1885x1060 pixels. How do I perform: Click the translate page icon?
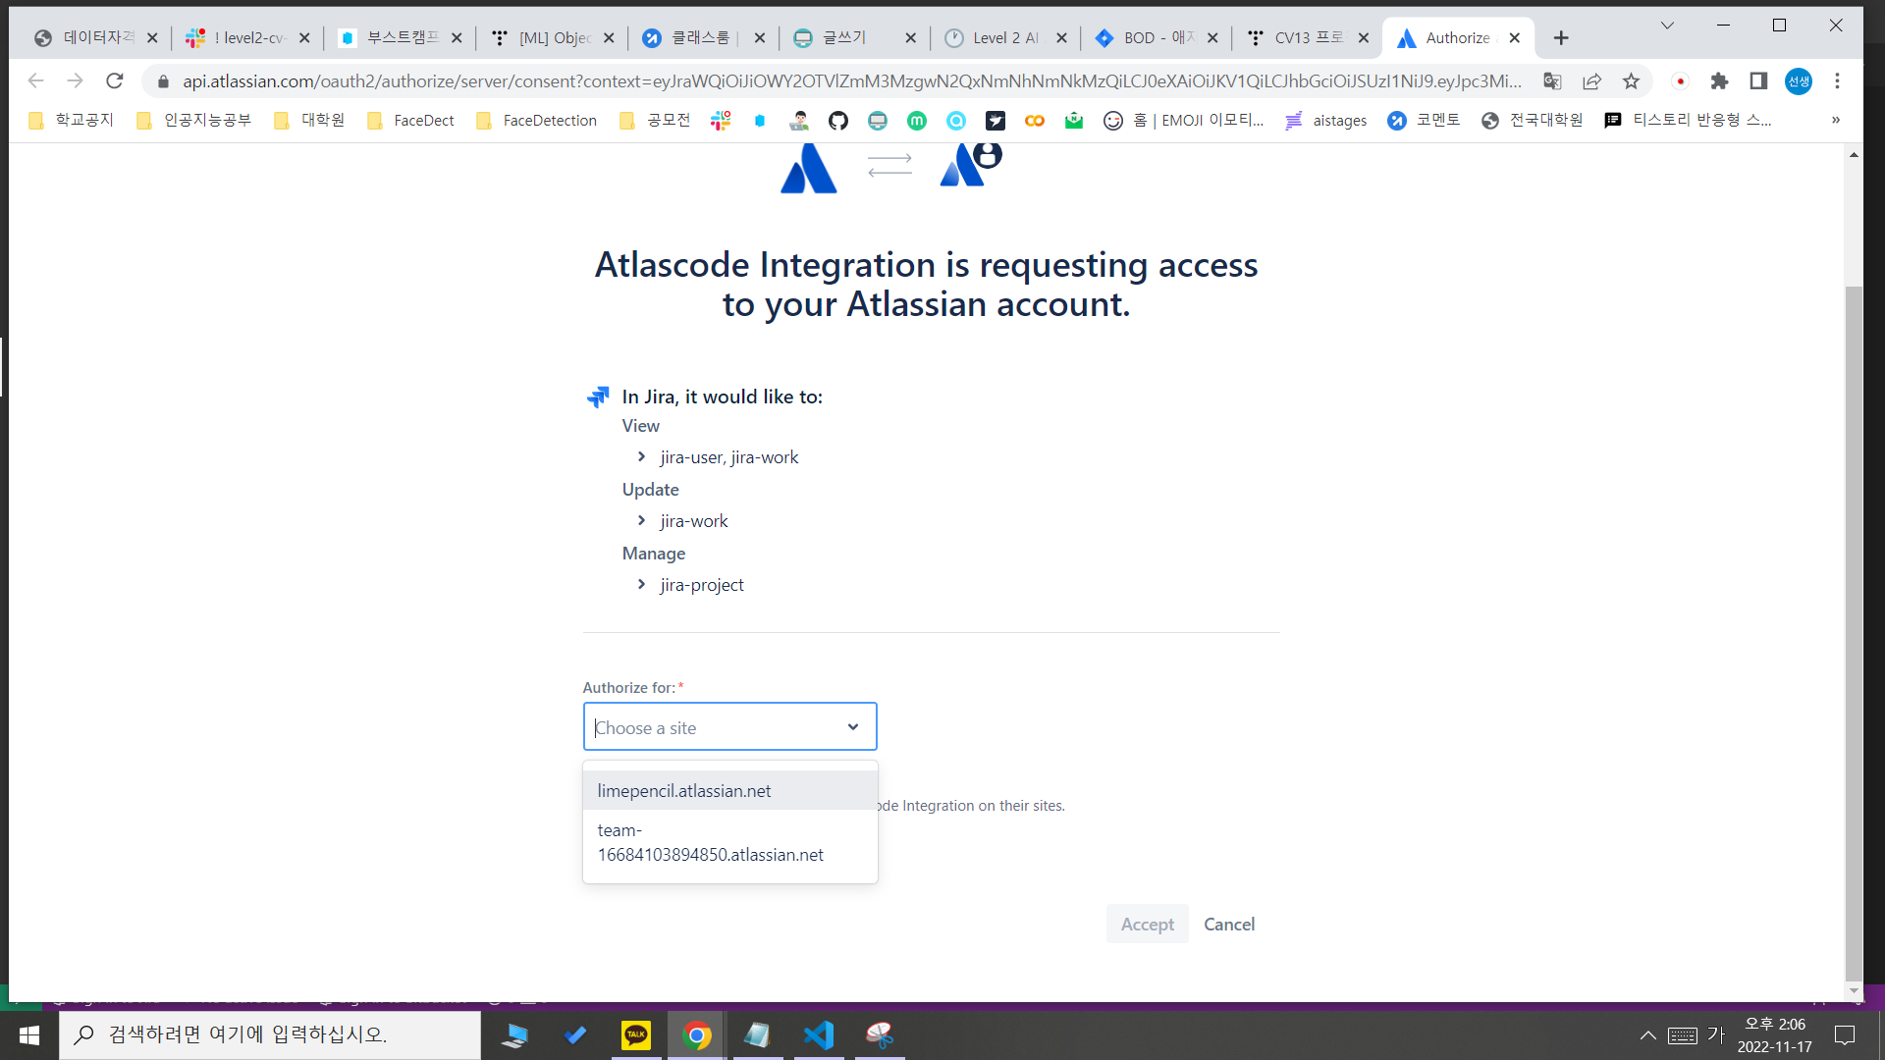click(x=1552, y=81)
